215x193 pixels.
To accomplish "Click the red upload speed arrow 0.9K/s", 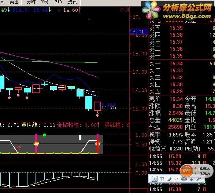I will [195, 168].
